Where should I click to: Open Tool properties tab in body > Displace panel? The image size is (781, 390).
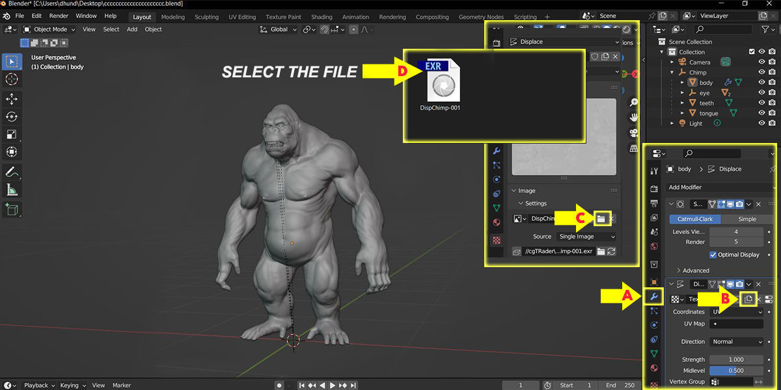pos(655,170)
